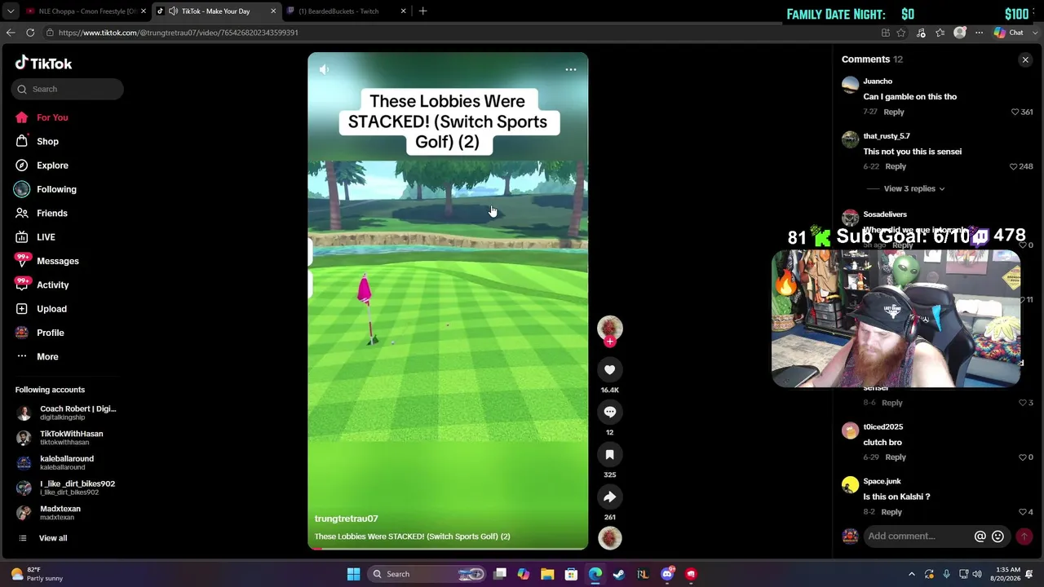Screen dimensions: 1044x587
Task: Open the emoji picker in comment box
Action: (998, 536)
